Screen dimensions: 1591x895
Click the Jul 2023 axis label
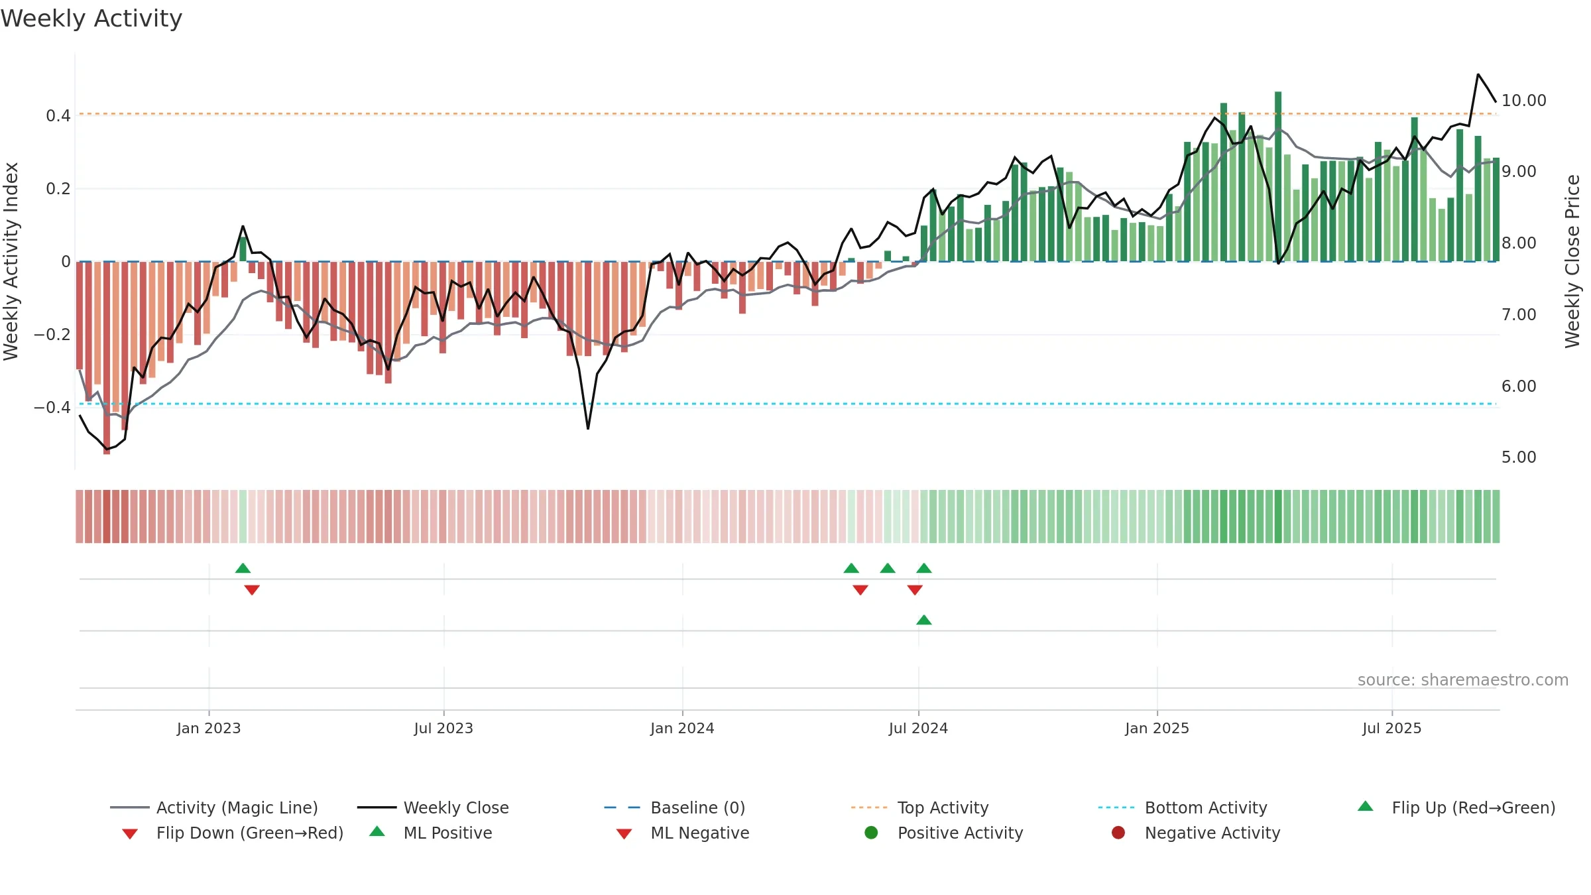pos(443,728)
